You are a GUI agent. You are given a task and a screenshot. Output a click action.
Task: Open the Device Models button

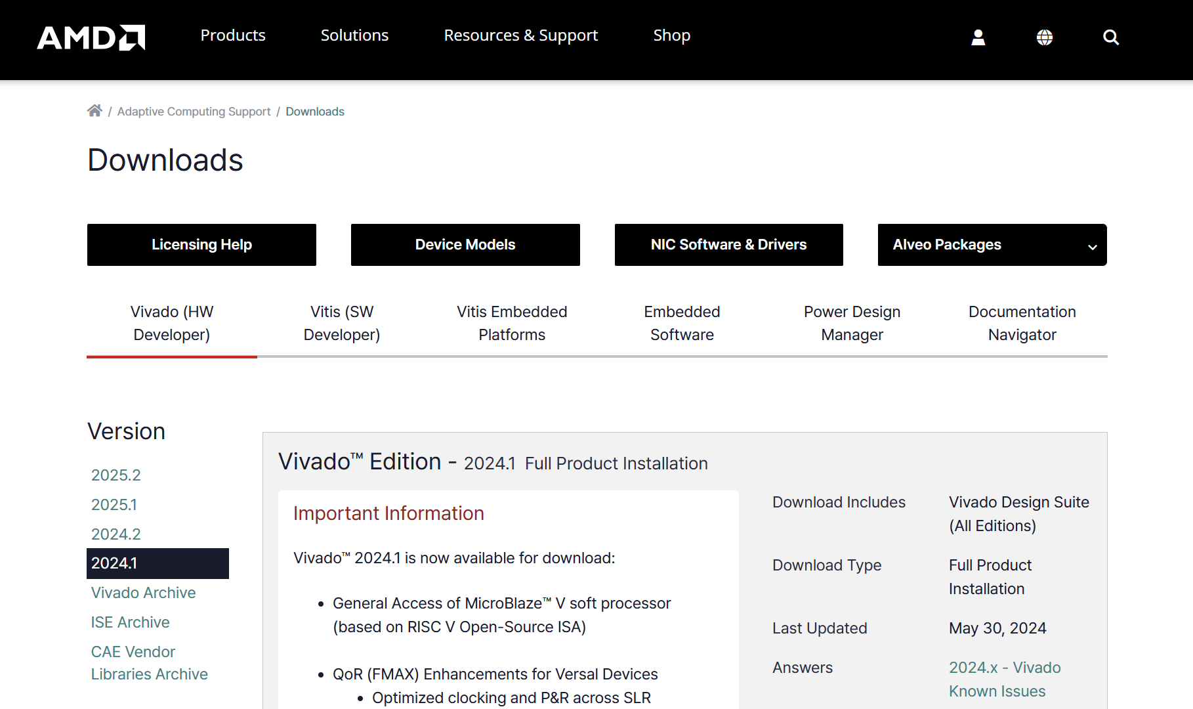click(465, 245)
